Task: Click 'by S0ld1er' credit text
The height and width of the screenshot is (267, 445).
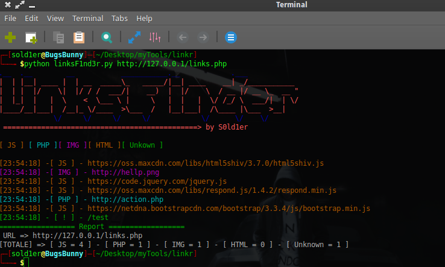Action: point(227,127)
